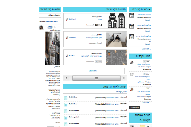Viewport: 191px width, 127px height.
Task: Open comments on the arrows maze news item
Action: (x=90, y=62)
